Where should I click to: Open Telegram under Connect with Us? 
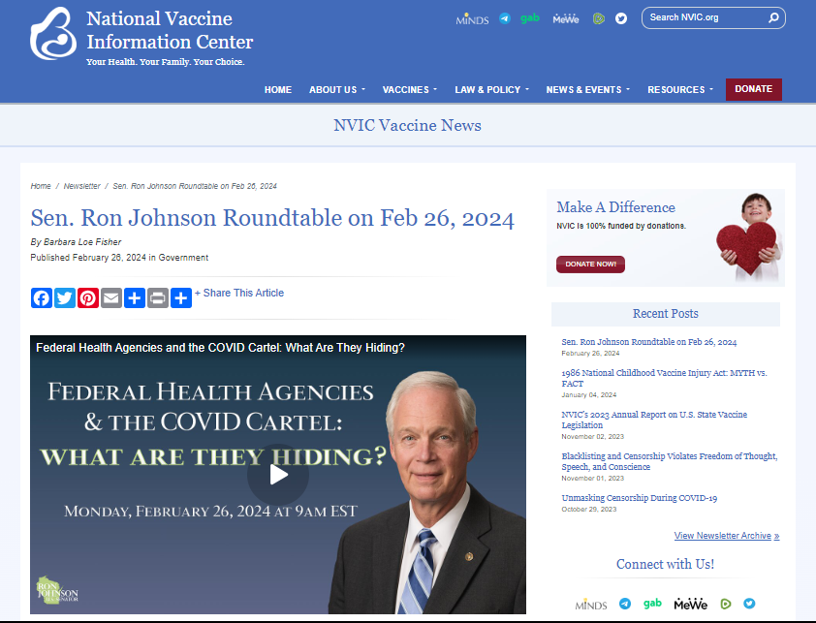coord(625,604)
